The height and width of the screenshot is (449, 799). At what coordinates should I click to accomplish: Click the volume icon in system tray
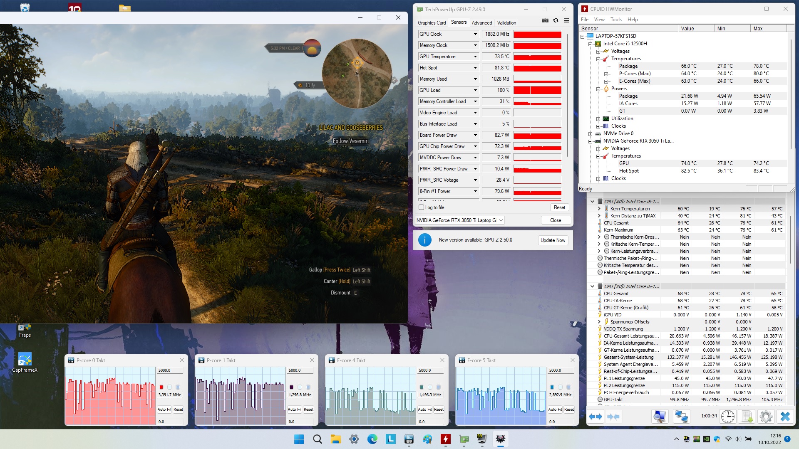[x=737, y=439]
